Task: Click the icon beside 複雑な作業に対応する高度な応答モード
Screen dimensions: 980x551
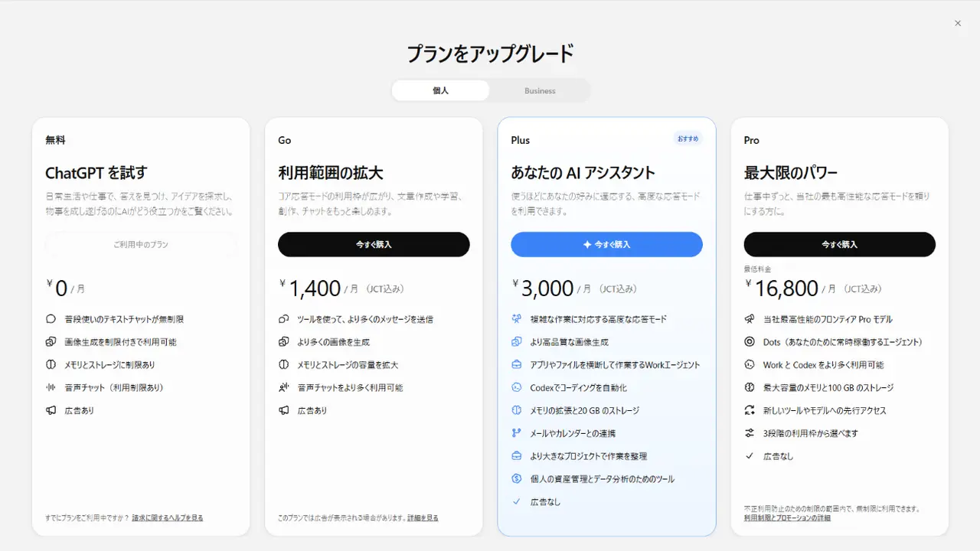Action: coord(517,319)
